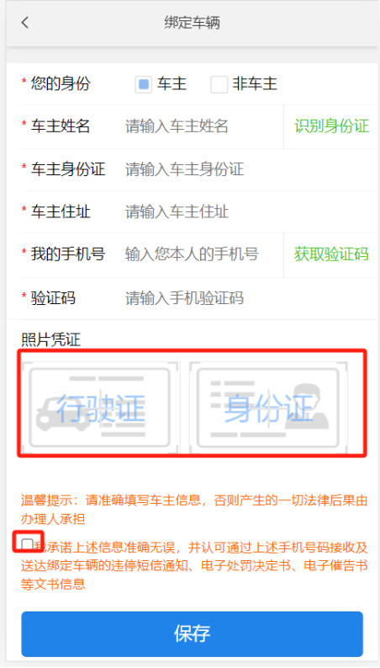
Task: Focus the 请输入车主住址 input field
Action: 249,211
